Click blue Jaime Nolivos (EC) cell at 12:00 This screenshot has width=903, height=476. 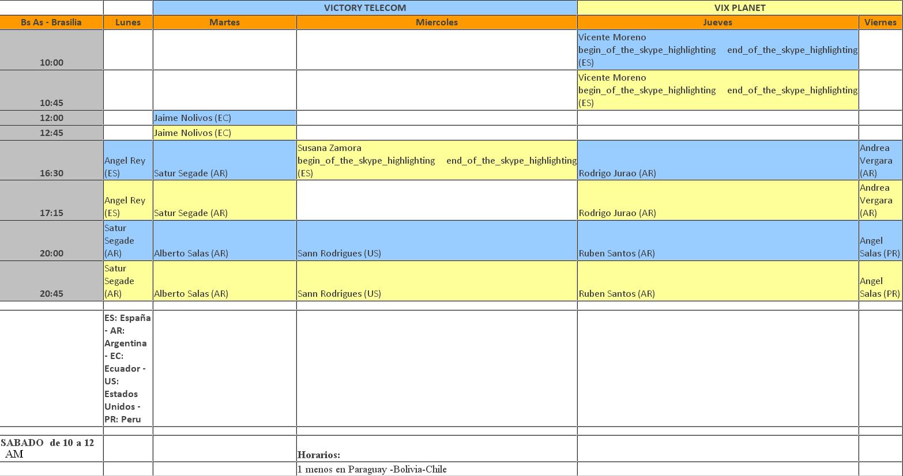[x=224, y=118]
